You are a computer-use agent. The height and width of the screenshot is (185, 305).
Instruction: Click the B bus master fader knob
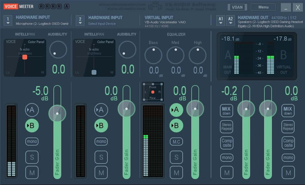268,109
